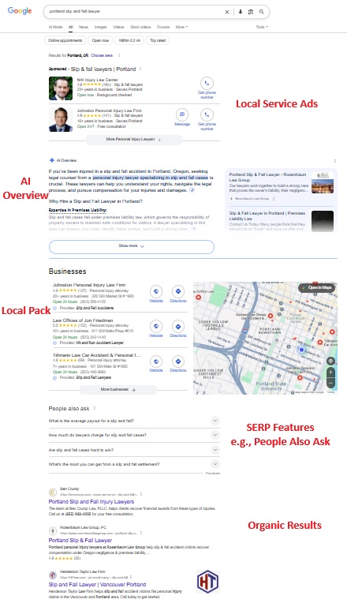Image resolution: width=347 pixels, height=603 pixels.
Task: Apply Open now filter chip
Action: [100, 40]
